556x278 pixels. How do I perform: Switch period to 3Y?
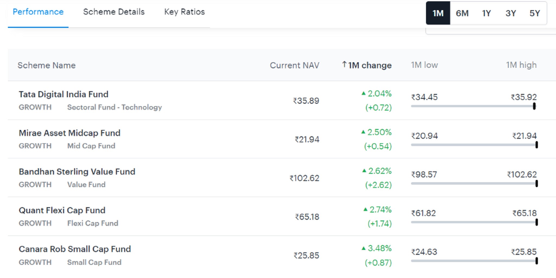(x=510, y=13)
